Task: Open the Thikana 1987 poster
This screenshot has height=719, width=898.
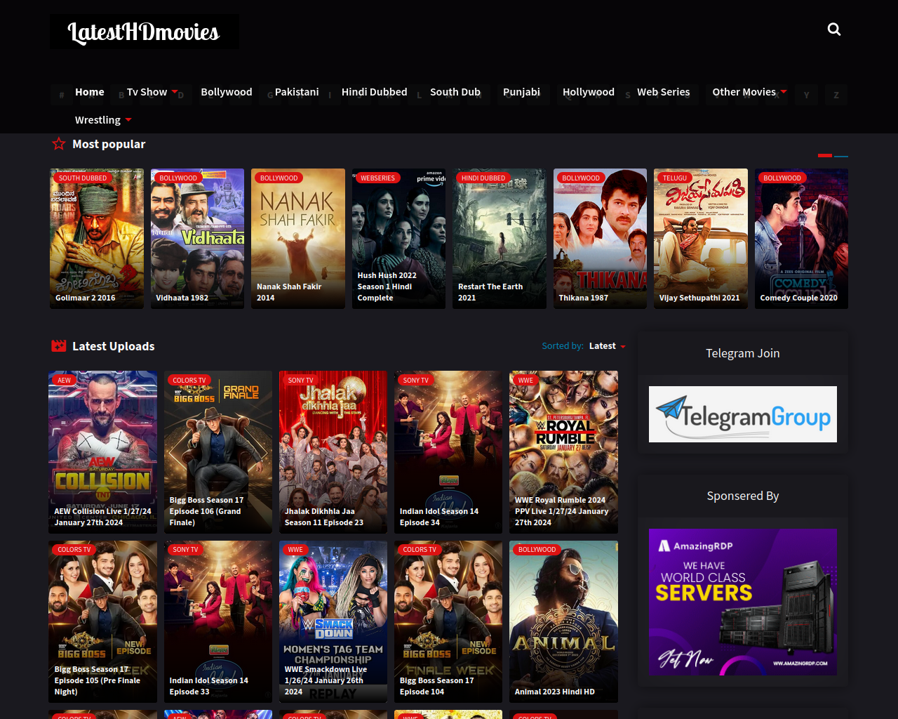Action: tap(601, 239)
